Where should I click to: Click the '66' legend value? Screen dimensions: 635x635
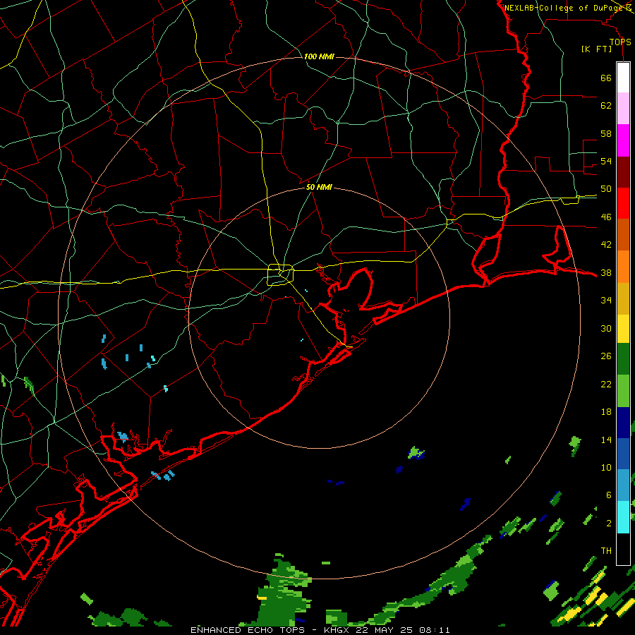pyautogui.click(x=606, y=78)
